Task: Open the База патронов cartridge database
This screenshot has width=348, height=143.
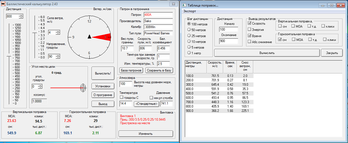Action: pyautogui.click(x=131, y=70)
